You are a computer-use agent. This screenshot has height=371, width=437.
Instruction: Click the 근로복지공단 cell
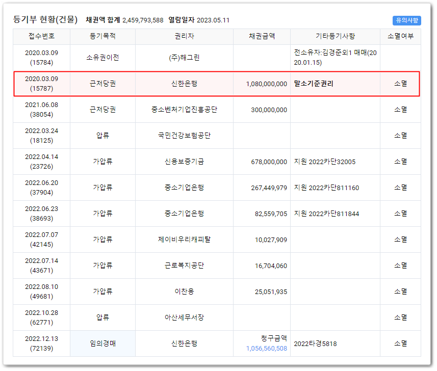[184, 265]
